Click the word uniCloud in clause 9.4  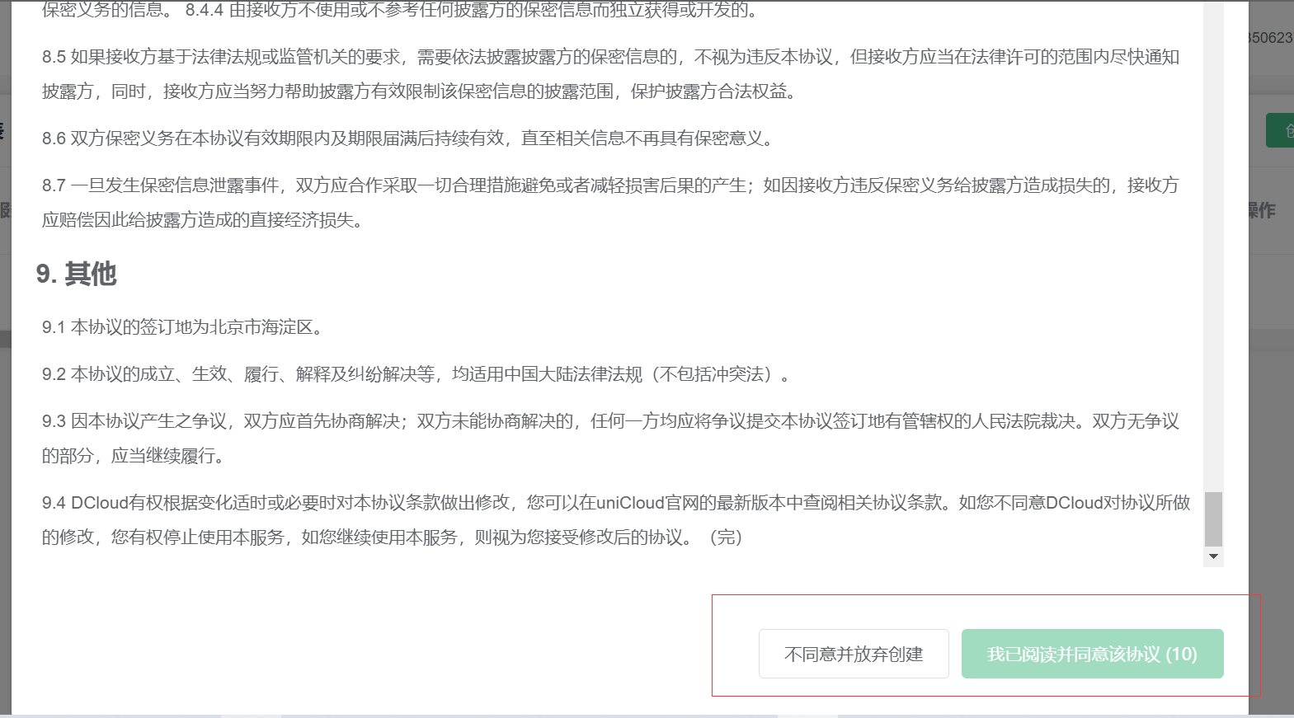point(630,503)
